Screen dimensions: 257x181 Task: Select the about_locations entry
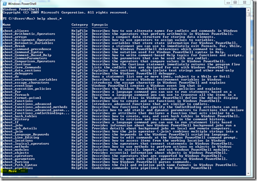[x=18, y=141]
